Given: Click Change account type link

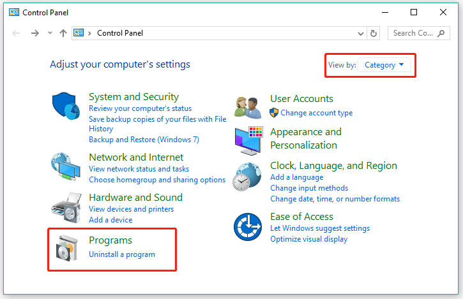Looking at the screenshot, I should 317,113.
